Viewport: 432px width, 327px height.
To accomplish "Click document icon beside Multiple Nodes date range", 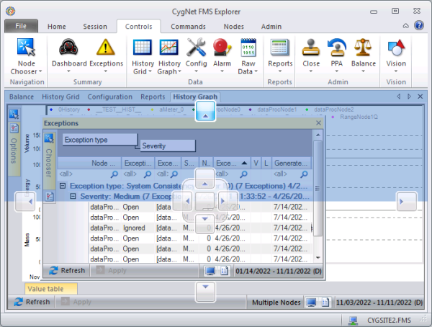I will coord(325,303).
